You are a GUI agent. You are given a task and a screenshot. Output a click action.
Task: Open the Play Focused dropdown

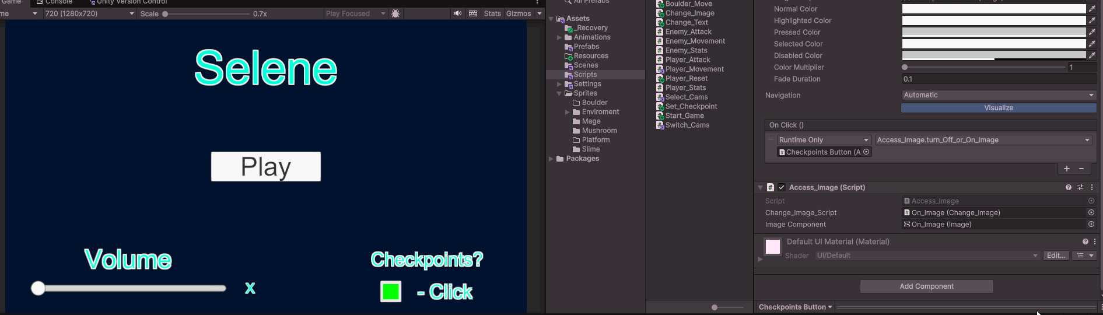(355, 13)
